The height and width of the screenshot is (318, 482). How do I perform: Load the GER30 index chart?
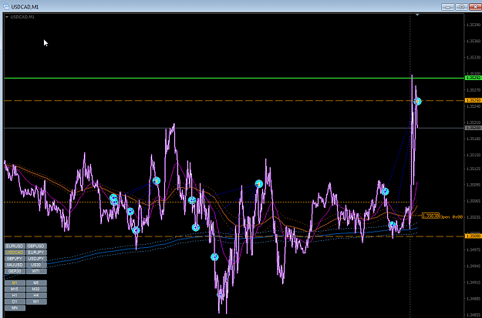(15, 271)
